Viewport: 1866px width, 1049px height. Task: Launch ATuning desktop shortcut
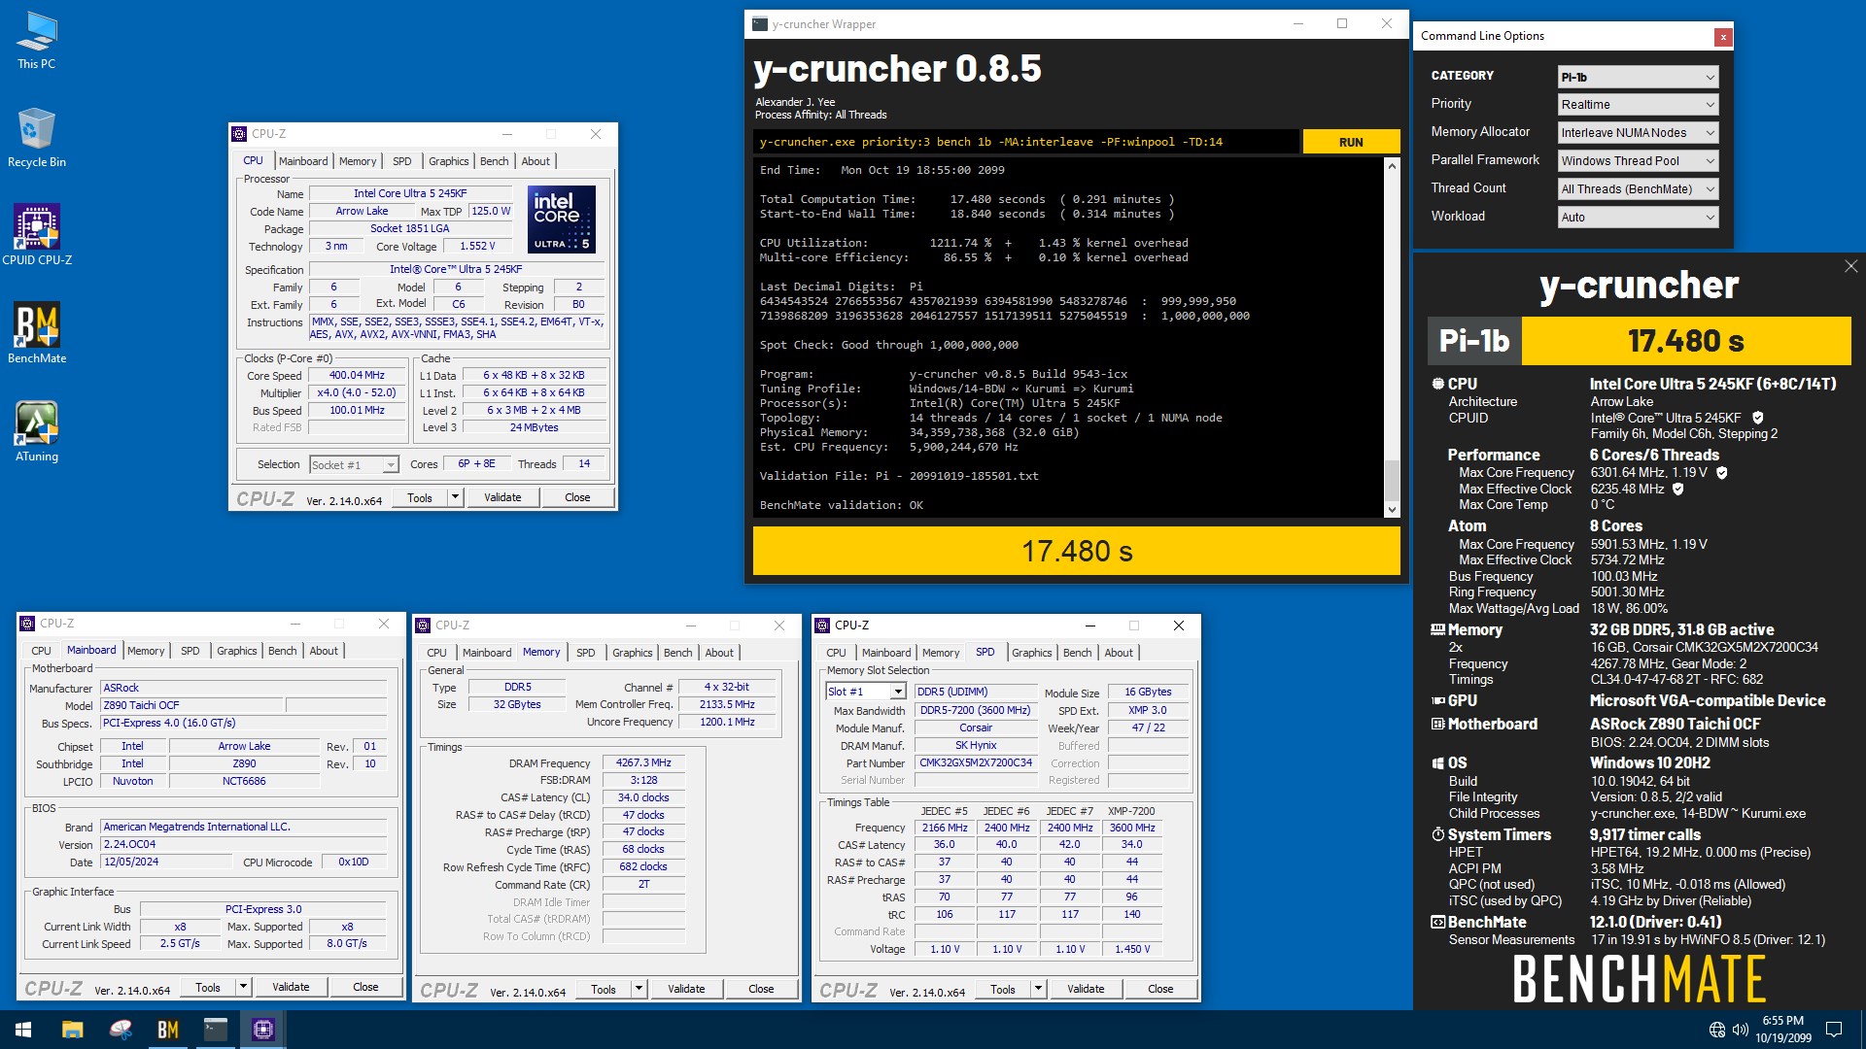click(x=37, y=431)
